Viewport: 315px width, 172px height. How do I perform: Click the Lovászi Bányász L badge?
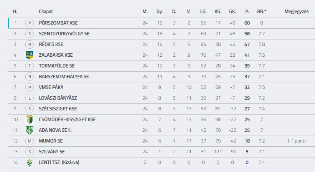coord(30,98)
